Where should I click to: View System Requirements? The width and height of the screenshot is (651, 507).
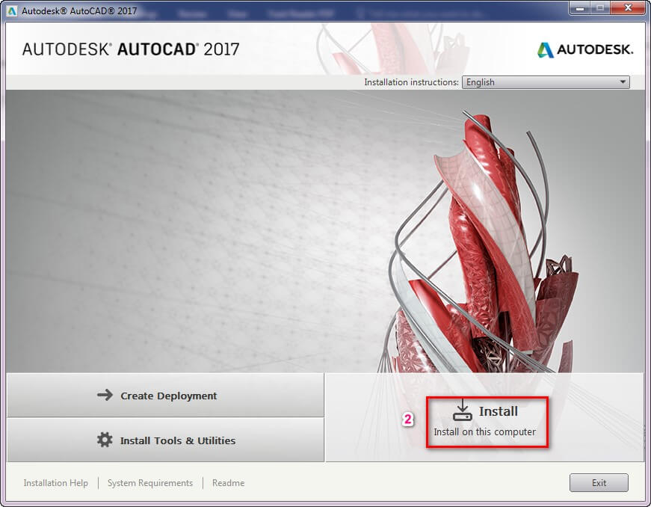click(150, 483)
